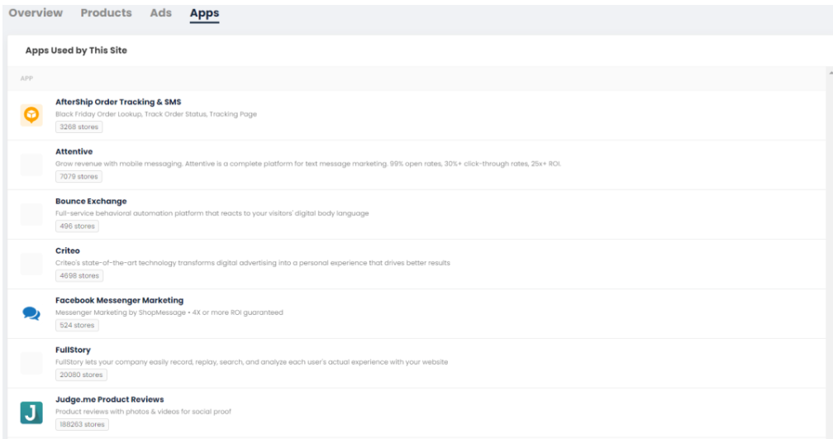Click Bounce Exchange behavioral automation description
833x439 pixels.
(x=212, y=213)
